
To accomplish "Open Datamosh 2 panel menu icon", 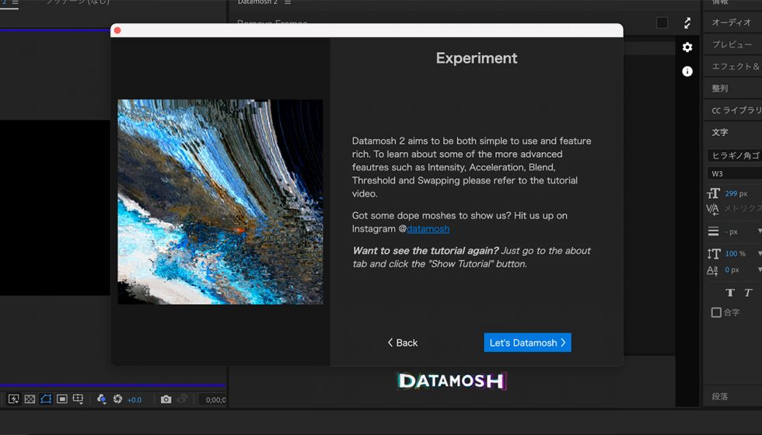I will point(288,2).
